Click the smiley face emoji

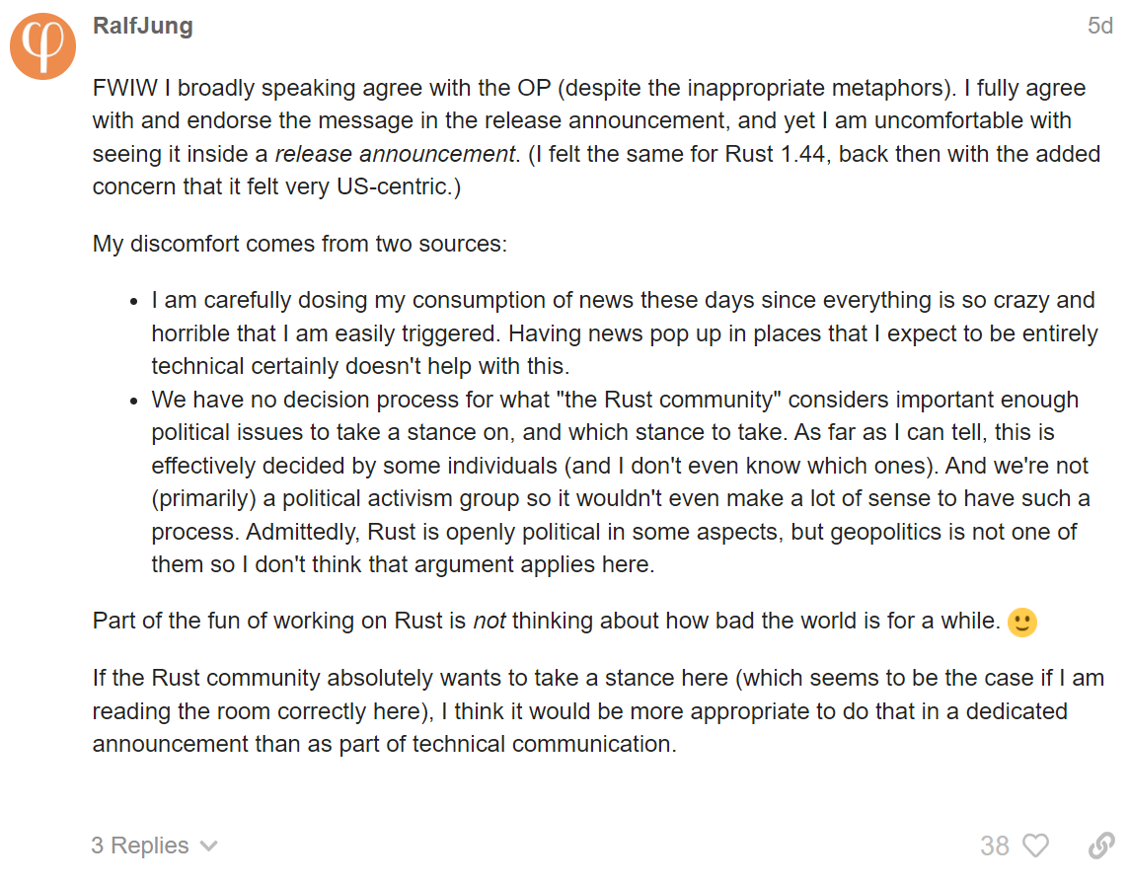click(1022, 622)
